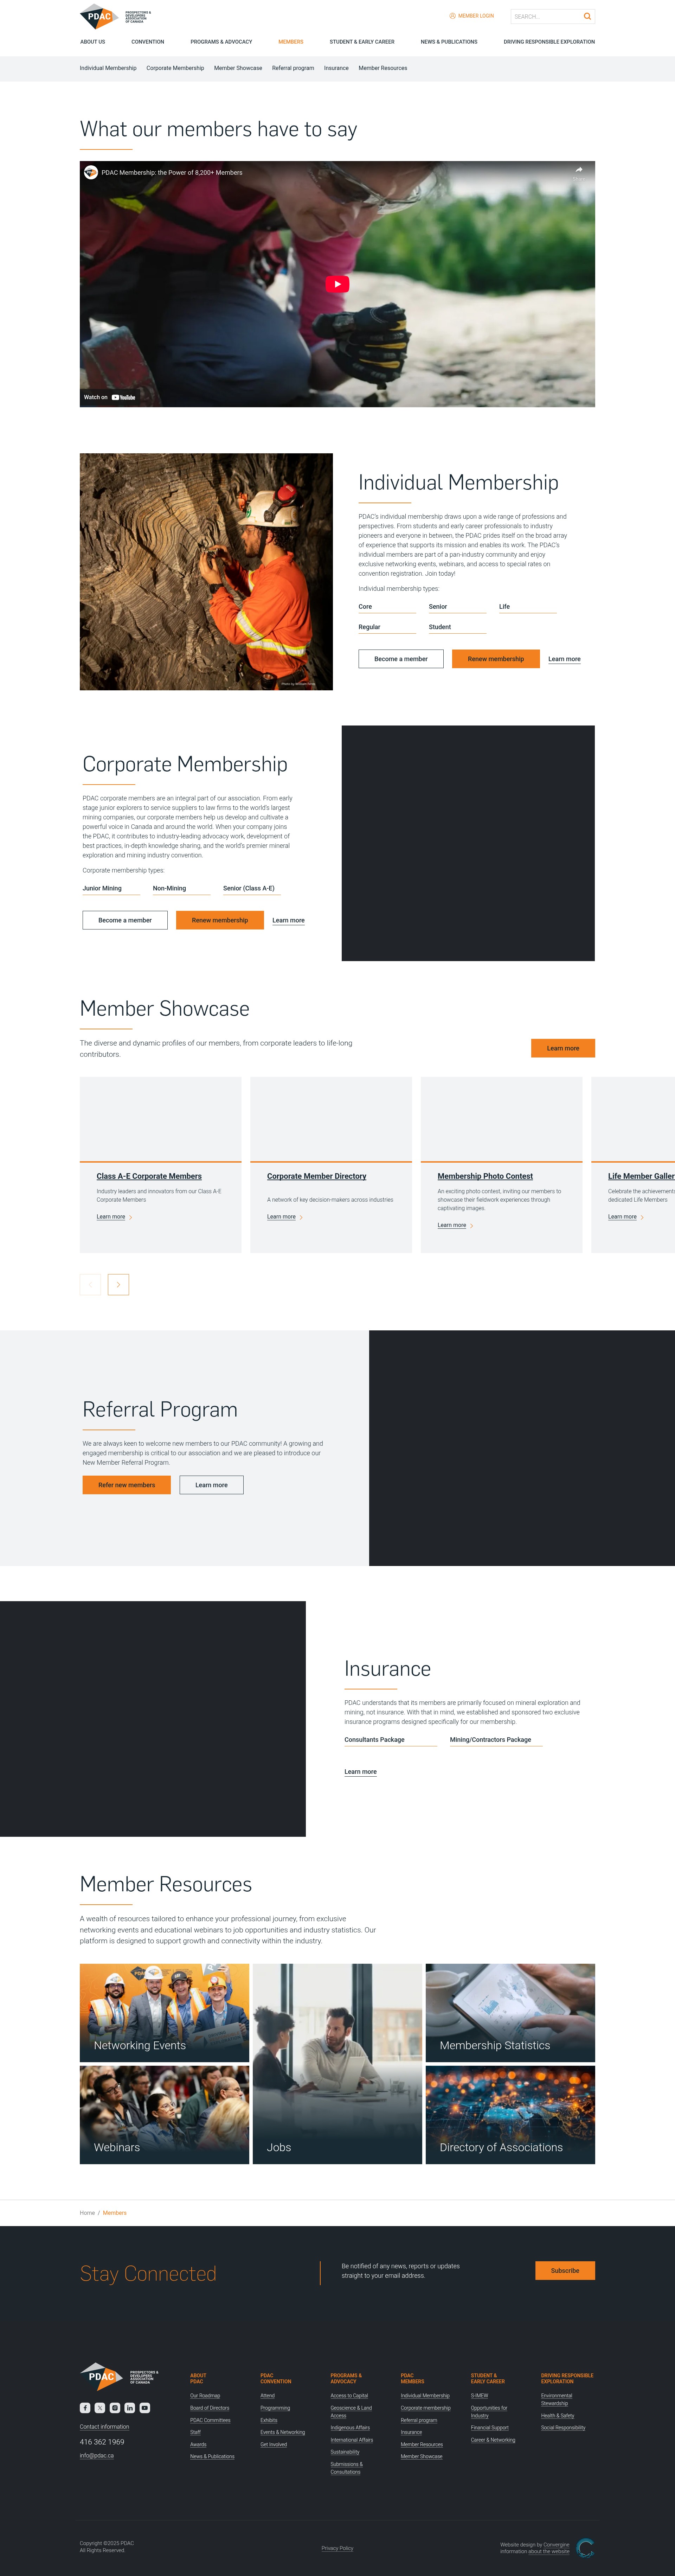Image resolution: width=675 pixels, height=2576 pixels.
Task: Click the Convergine logo icon in footer
Action: [585, 2547]
